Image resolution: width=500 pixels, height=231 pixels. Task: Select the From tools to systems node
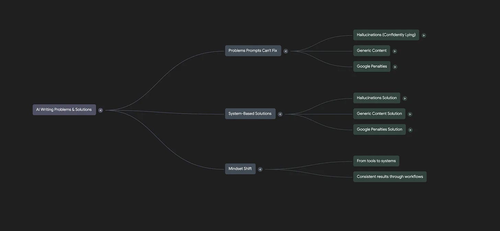[376, 161]
